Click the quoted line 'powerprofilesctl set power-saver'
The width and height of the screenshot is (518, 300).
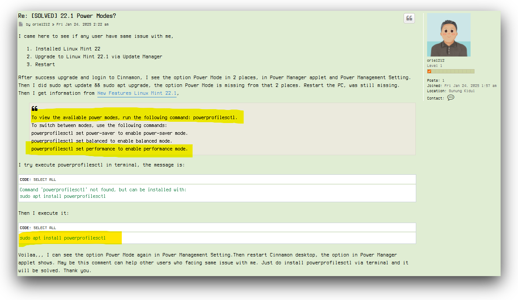point(109,133)
